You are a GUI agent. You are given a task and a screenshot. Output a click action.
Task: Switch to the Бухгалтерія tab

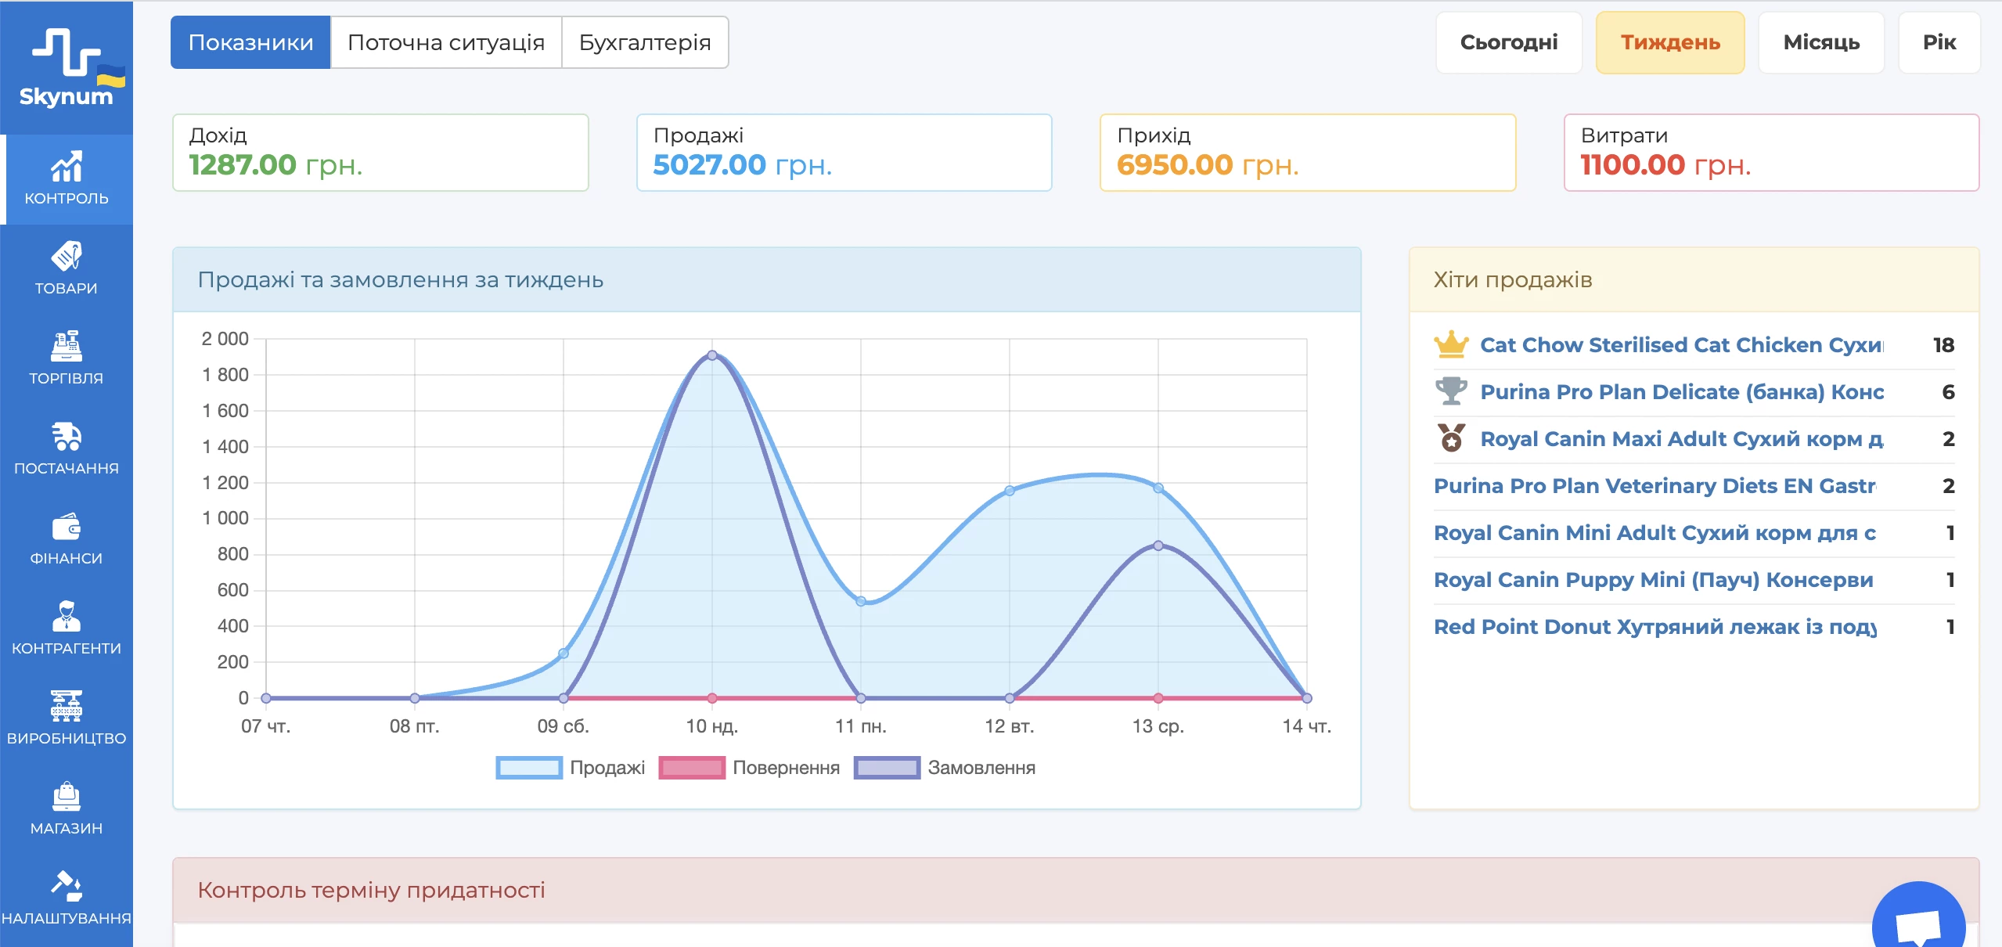pyautogui.click(x=645, y=42)
